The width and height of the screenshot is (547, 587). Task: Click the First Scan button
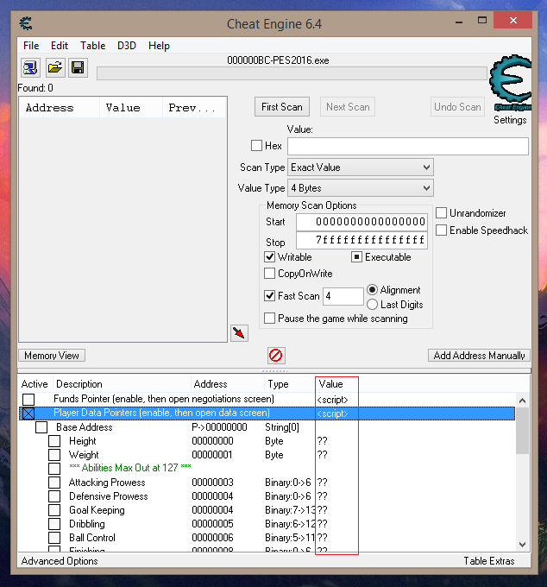282,107
